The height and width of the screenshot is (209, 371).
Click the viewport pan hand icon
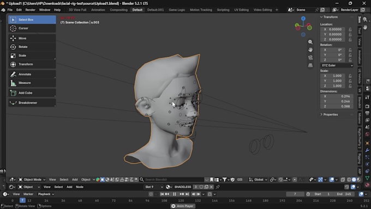[x=310, y=50]
